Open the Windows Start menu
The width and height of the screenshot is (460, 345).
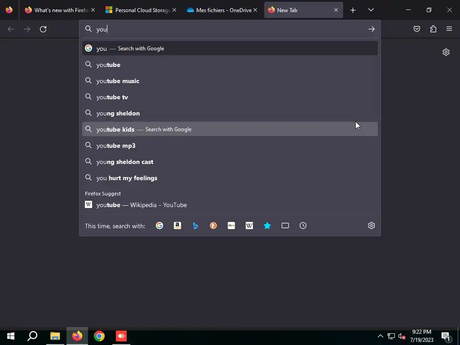pos(11,336)
